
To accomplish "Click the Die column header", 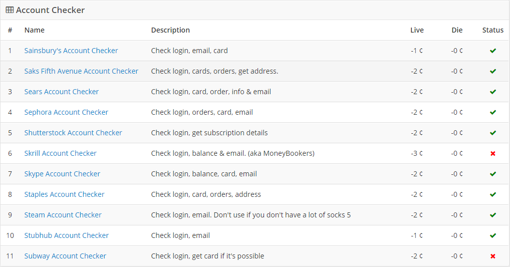I will click(457, 30).
